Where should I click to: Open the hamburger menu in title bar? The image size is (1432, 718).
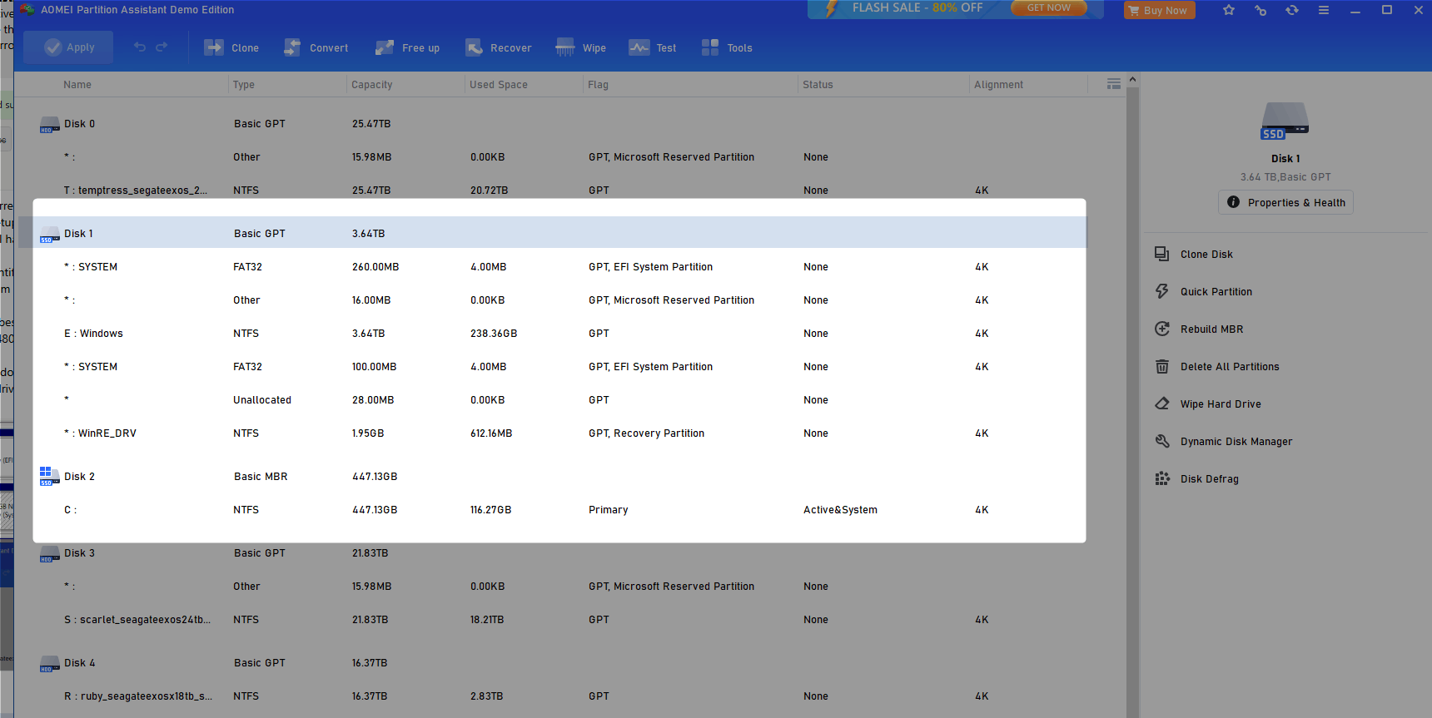(1324, 10)
